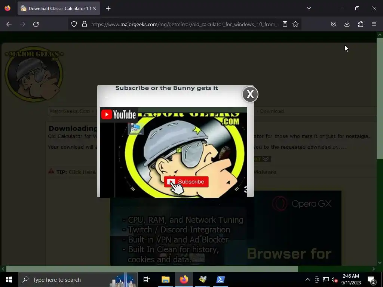
Task: Click the TIP: Click Here link
Action: point(76,172)
